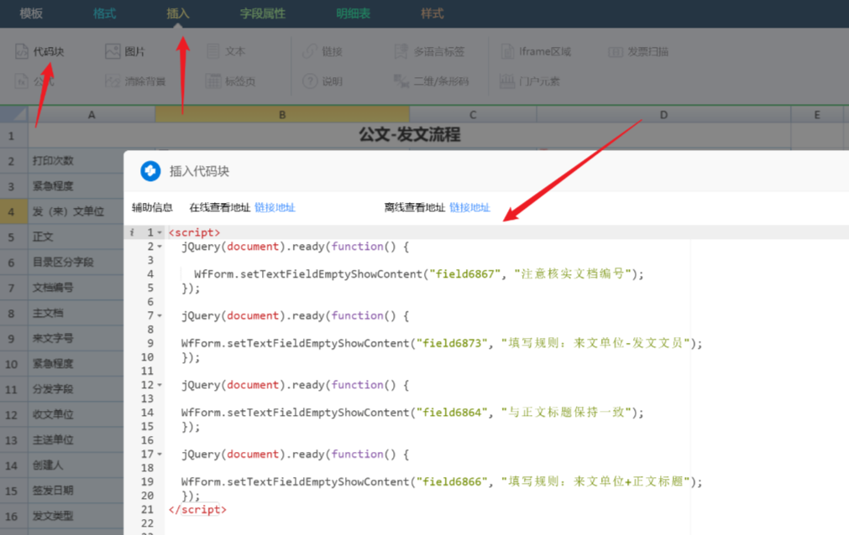Click the 说明 question mark icon

(310, 81)
